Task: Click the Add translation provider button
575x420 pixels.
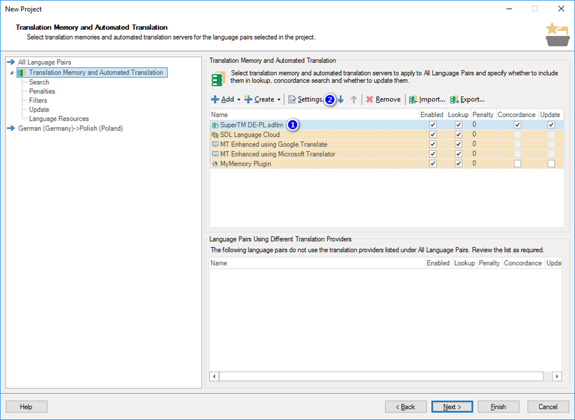Action: [223, 99]
